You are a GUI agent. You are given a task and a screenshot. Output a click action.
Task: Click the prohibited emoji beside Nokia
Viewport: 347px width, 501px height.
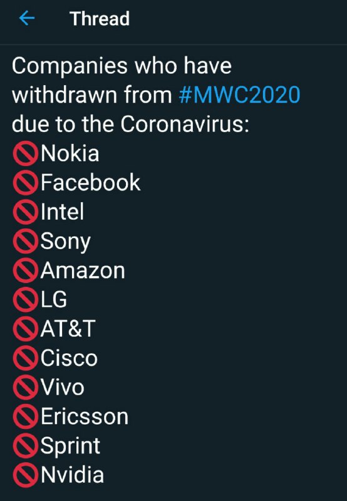point(26,153)
